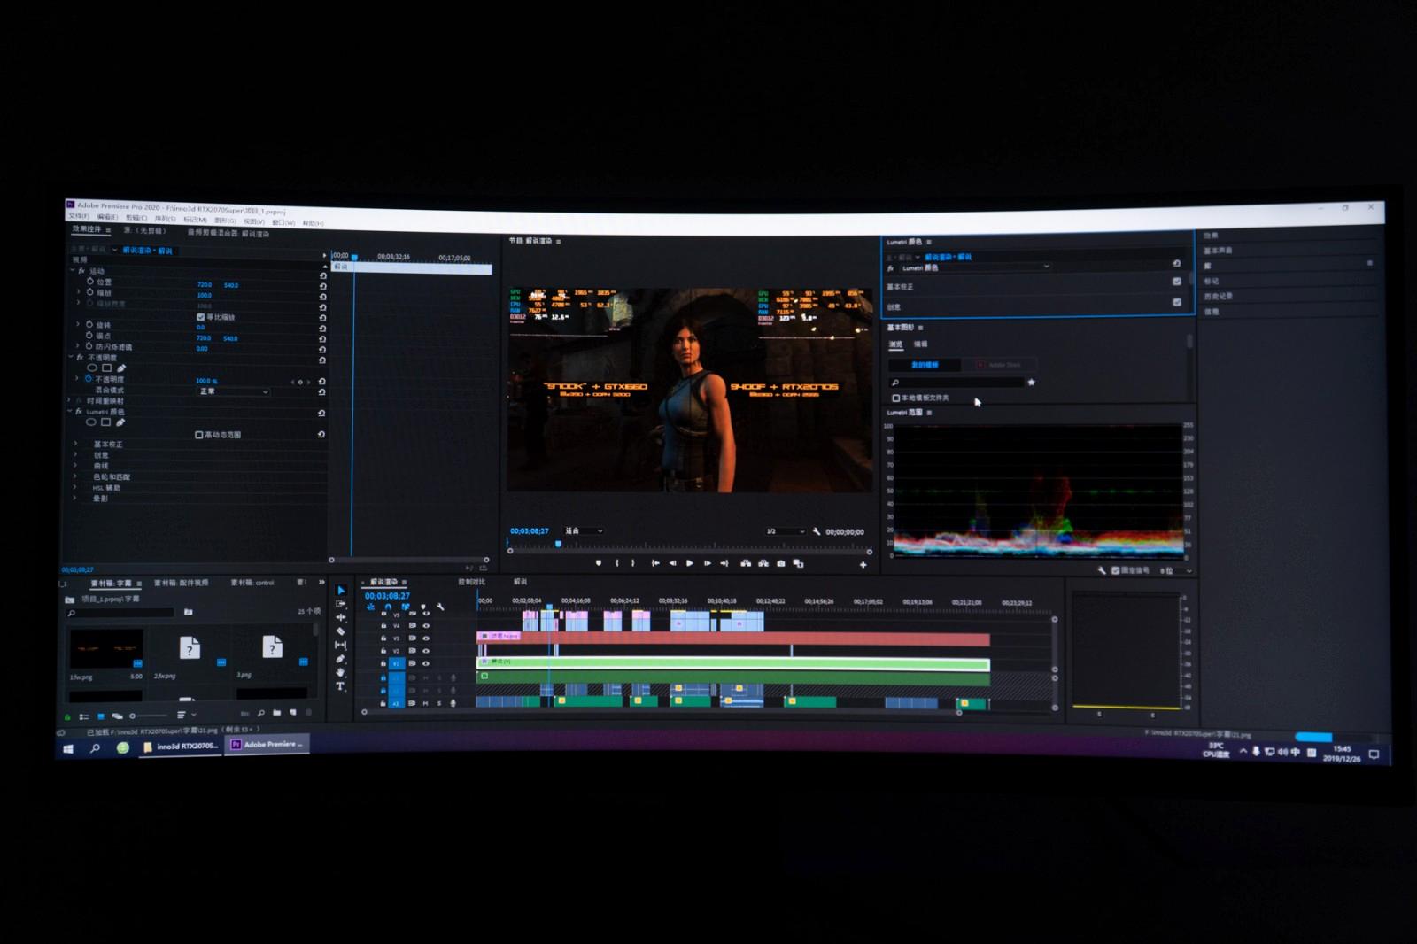Click the project panel search magnifier icon
Viewport: 1417px width, 944px height.
tap(71, 613)
